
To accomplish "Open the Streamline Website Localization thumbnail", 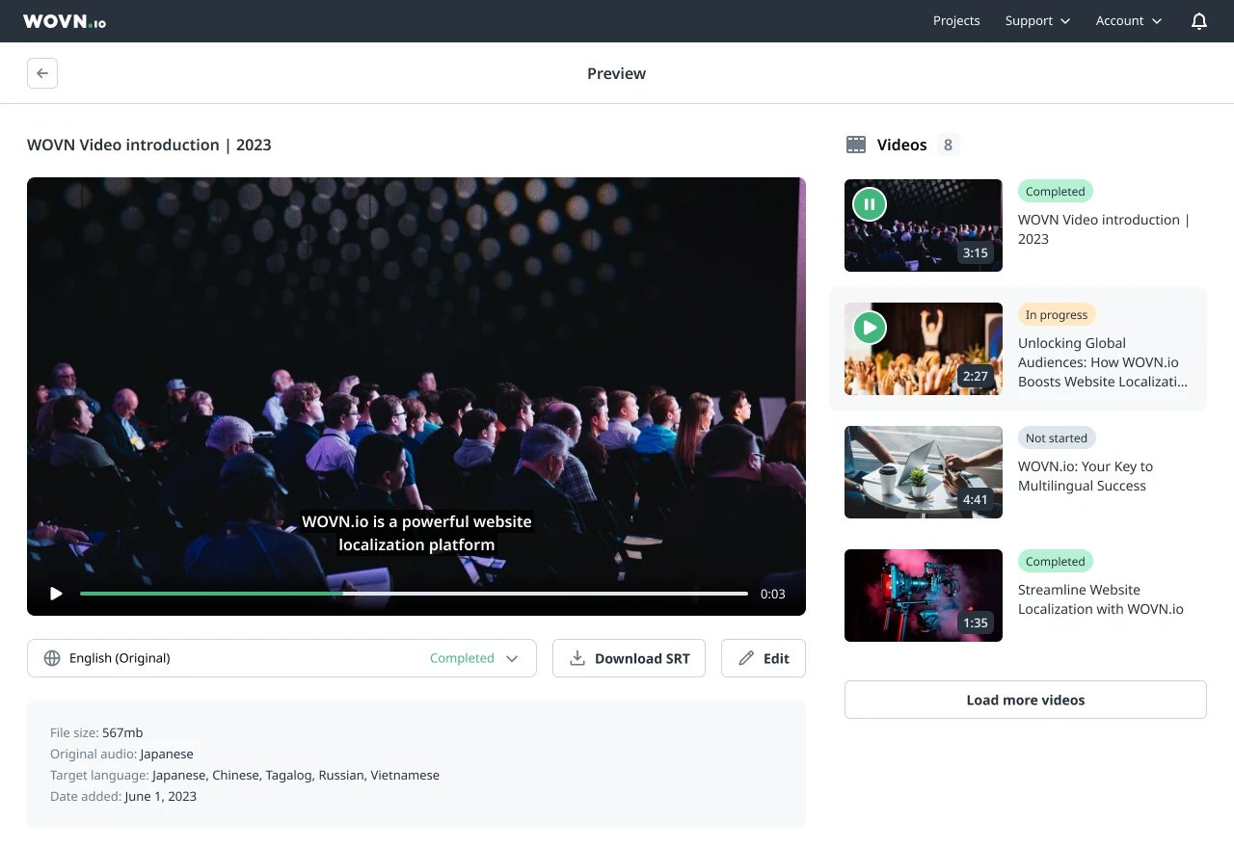I will pos(924,596).
